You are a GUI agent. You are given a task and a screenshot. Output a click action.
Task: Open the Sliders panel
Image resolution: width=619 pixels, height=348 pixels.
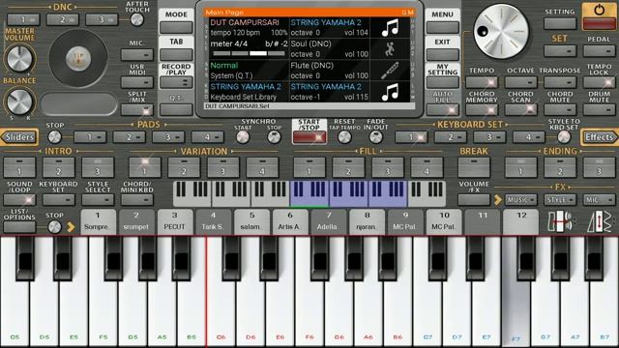[x=19, y=137]
